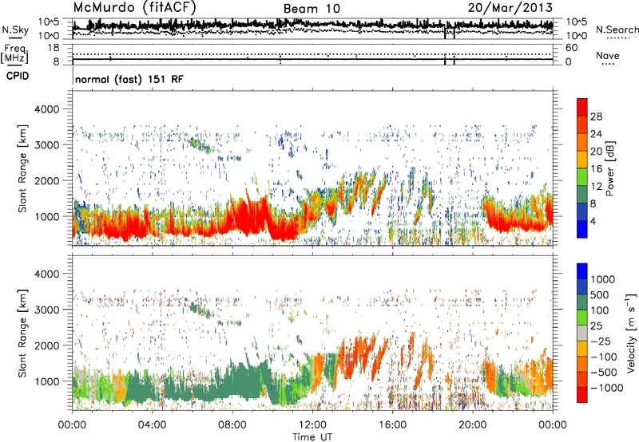Click the green diagonal echo near 3000 km in power panel
This screenshot has width=639, height=442.
pos(200,146)
